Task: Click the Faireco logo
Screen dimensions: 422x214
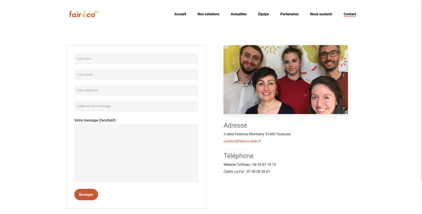Action: pyautogui.click(x=83, y=14)
